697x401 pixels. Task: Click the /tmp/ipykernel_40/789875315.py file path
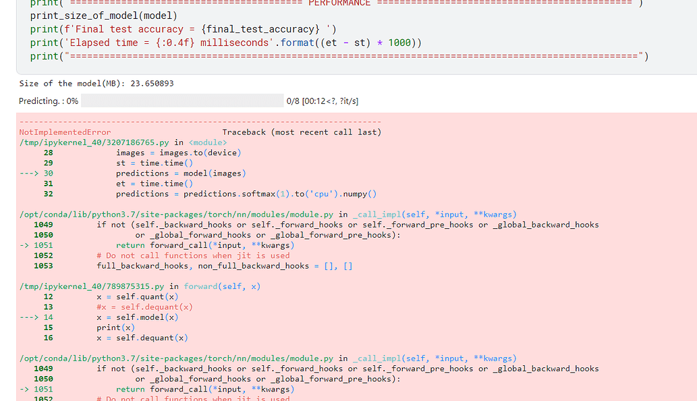(92, 286)
